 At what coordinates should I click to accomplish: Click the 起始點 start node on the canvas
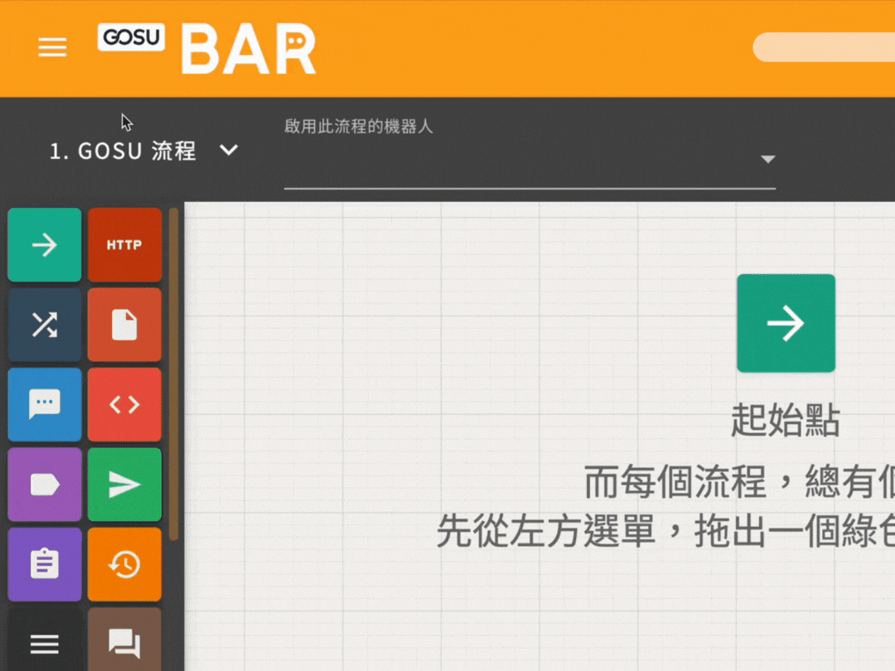tap(785, 323)
